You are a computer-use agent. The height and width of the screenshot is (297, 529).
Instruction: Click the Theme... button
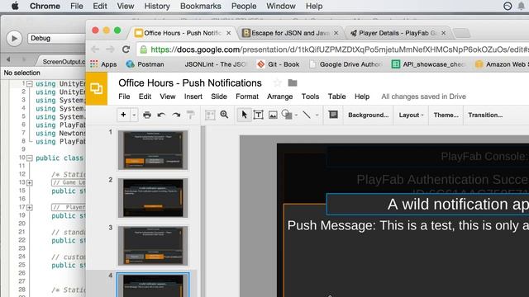pyautogui.click(x=446, y=115)
